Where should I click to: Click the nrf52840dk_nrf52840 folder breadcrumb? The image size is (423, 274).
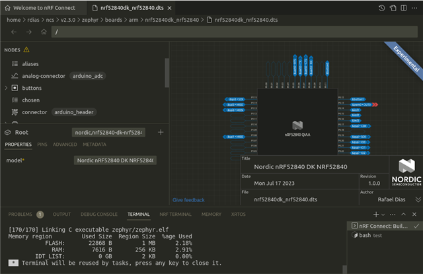click(172, 20)
